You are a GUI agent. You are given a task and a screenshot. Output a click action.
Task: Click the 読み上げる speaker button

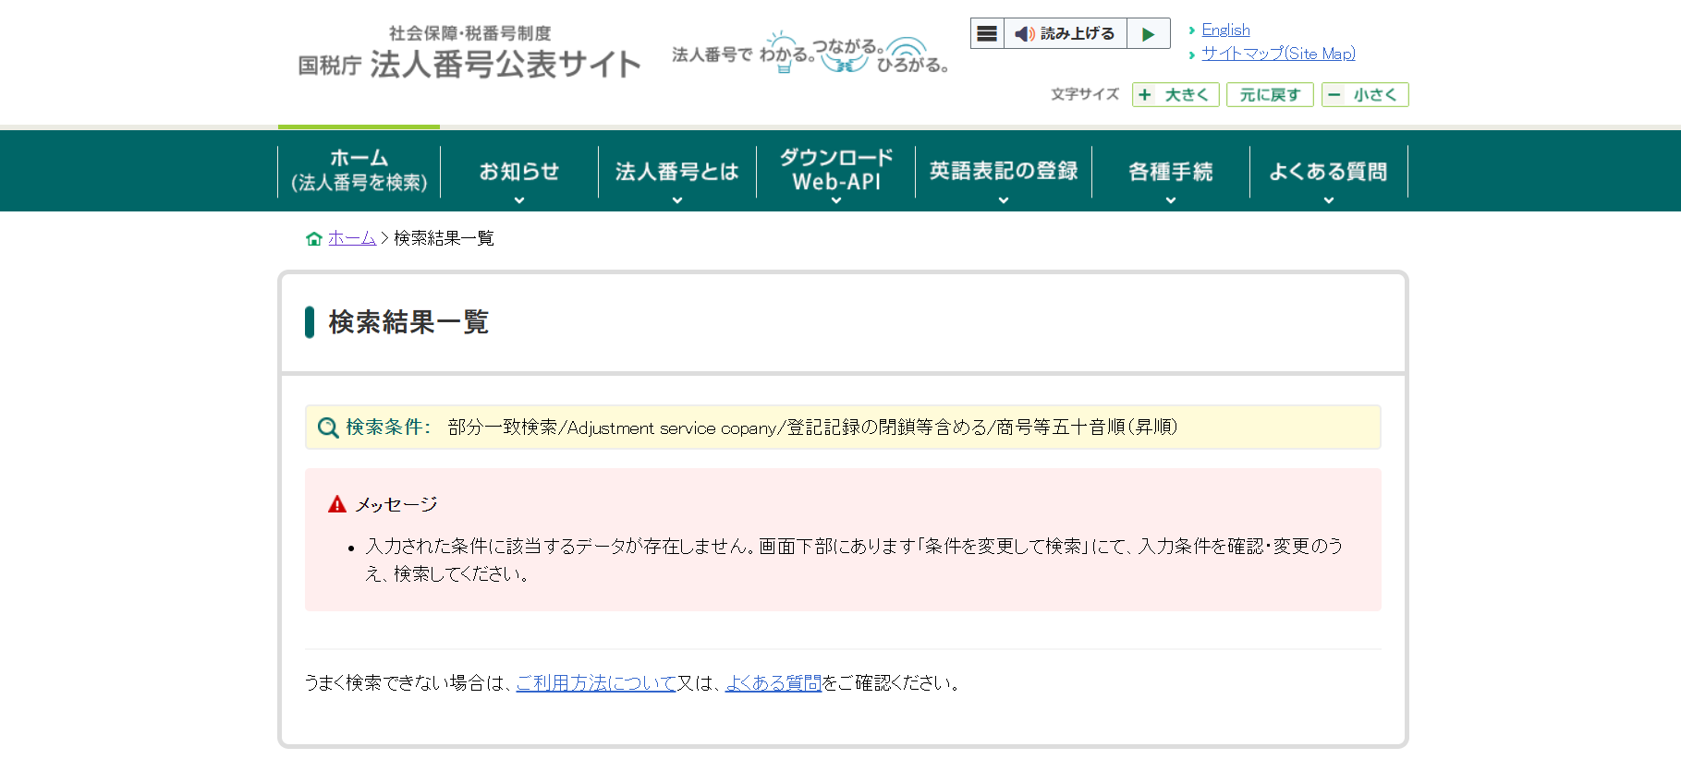[1065, 34]
